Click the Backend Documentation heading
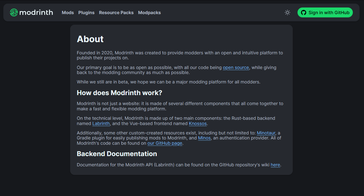Screen dimensions: 364x196 [x=117, y=154]
